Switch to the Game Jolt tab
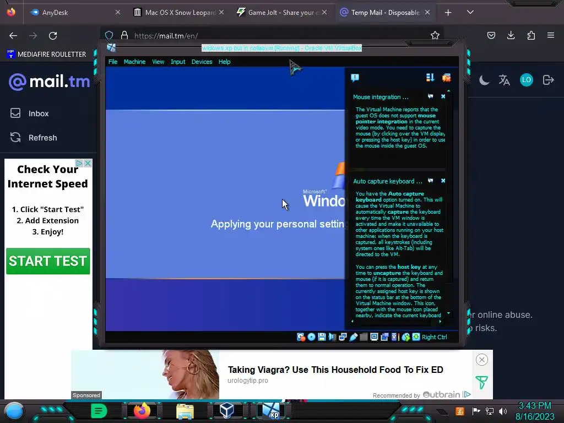This screenshot has width=564, height=423. coord(281,13)
